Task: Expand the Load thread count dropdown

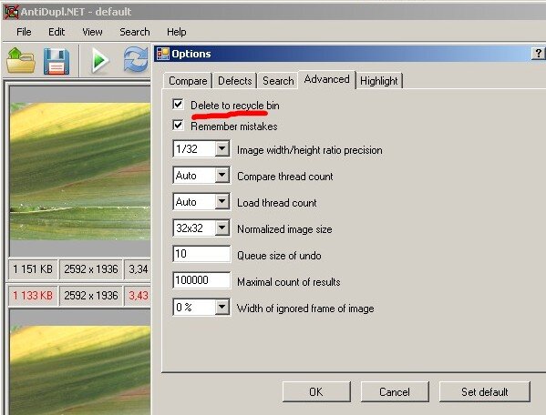Action: pos(221,202)
